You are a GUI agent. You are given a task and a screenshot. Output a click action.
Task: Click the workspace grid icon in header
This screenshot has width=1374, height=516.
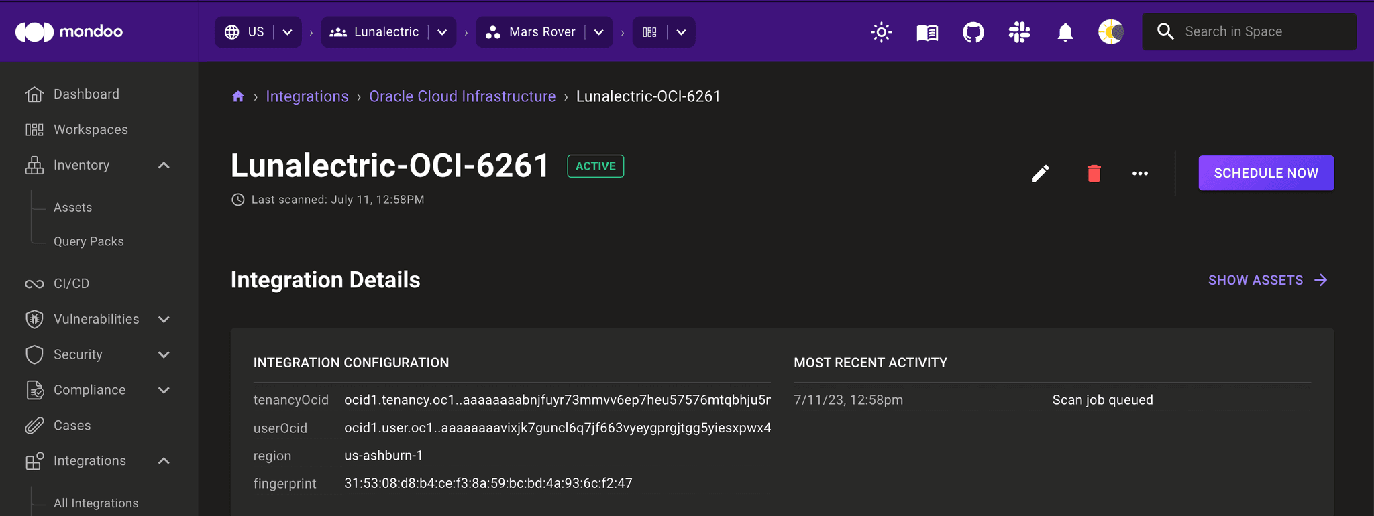(649, 32)
